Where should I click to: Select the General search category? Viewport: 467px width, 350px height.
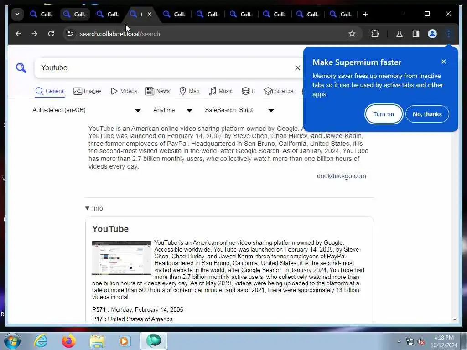pos(50,91)
